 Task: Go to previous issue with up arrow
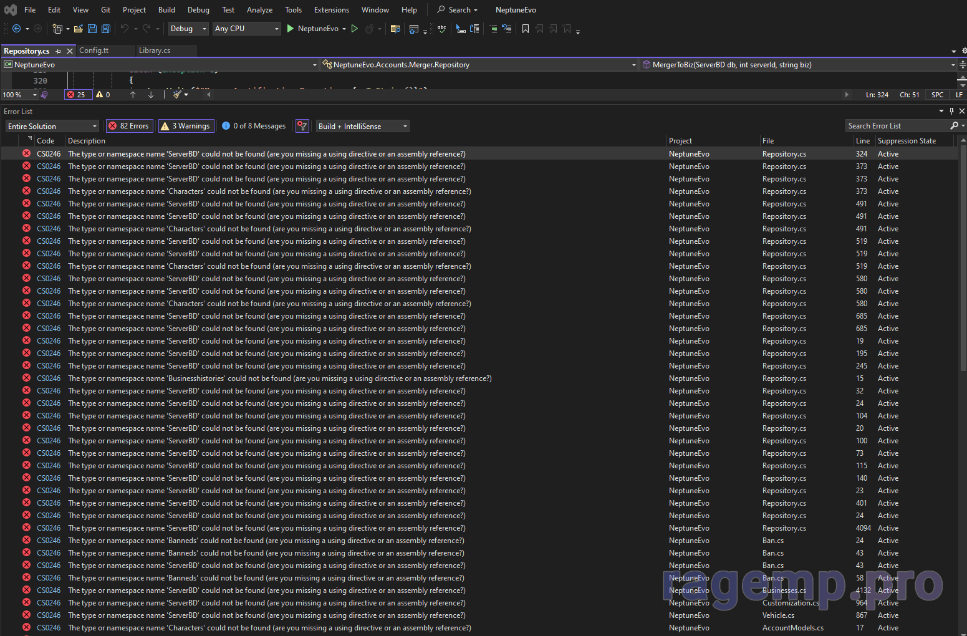tap(133, 95)
